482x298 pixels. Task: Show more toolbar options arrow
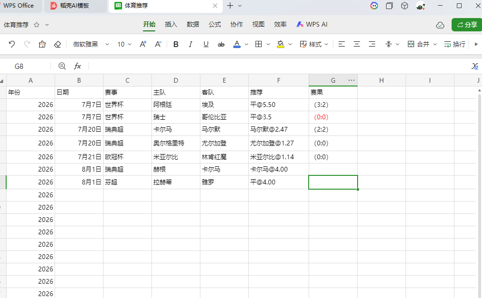(x=476, y=44)
